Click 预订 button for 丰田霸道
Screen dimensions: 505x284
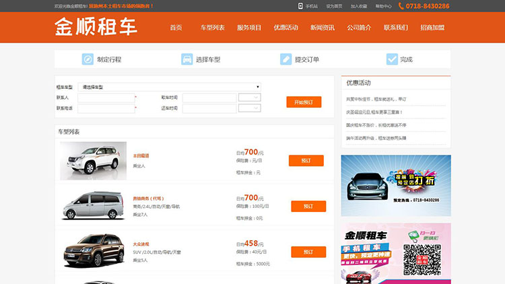pyautogui.click(x=306, y=161)
